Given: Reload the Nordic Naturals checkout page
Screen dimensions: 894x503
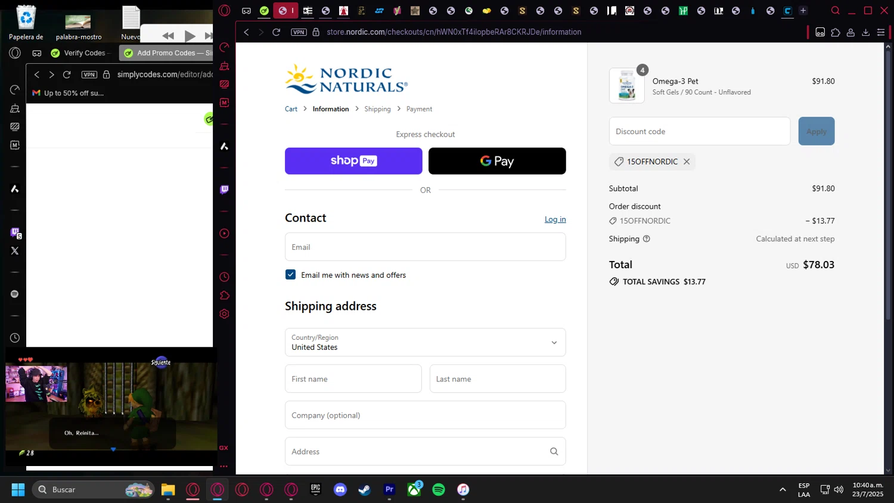Looking at the screenshot, I should [277, 32].
